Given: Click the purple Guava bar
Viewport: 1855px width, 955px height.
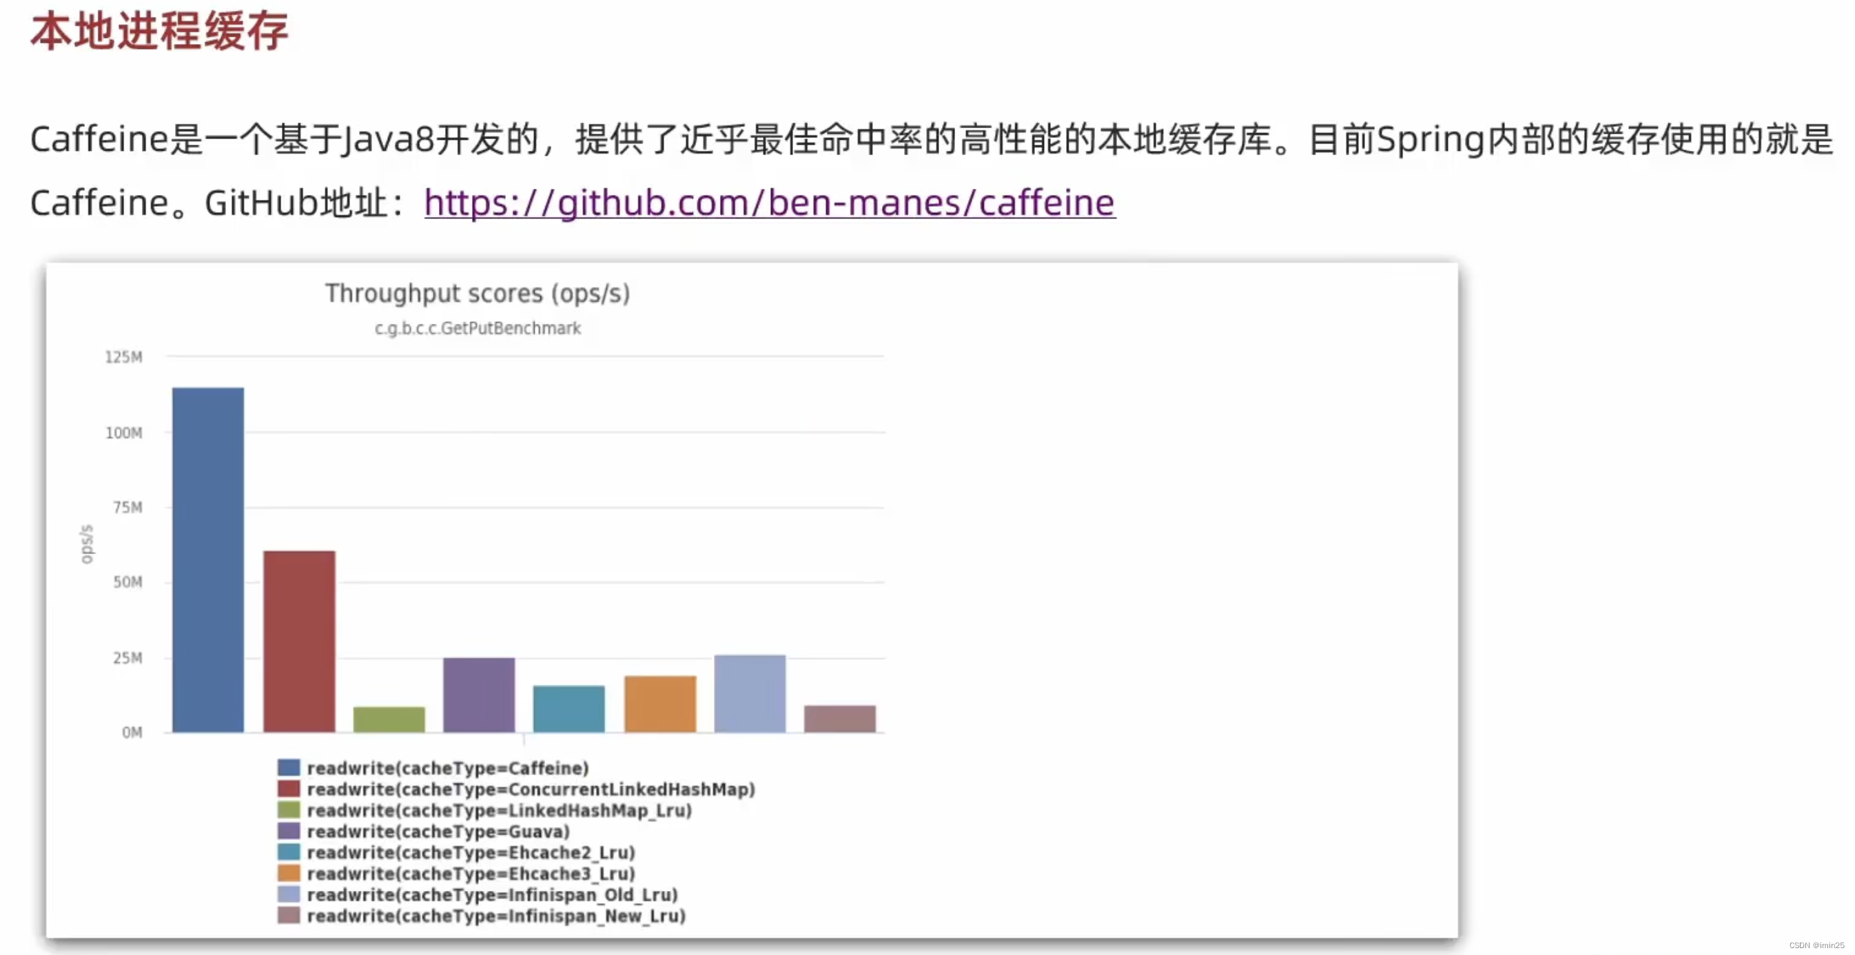Looking at the screenshot, I should (479, 695).
